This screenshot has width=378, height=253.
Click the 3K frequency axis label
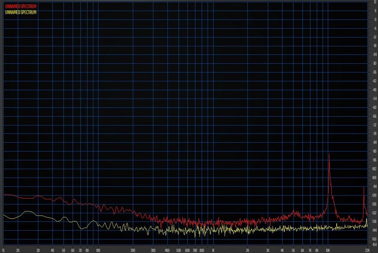coord(268,250)
